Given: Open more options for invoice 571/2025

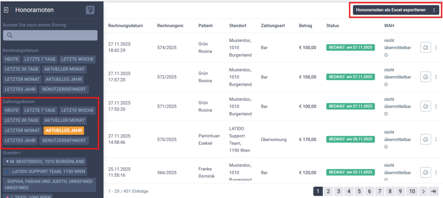Looking at the screenshot, I should click(x=436, y=106).
